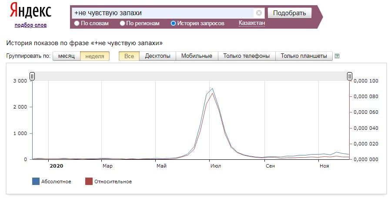391x198 pixels.
Task: Click the '0,000 020' right axis value
Action: click(366, 144)
